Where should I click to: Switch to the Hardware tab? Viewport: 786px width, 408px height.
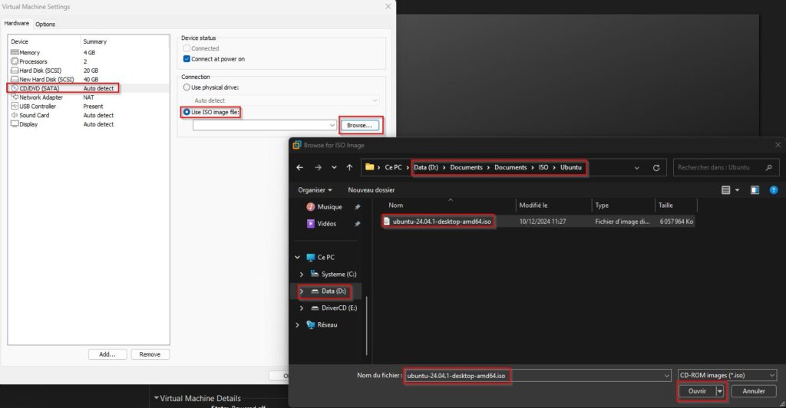[17, 24]
